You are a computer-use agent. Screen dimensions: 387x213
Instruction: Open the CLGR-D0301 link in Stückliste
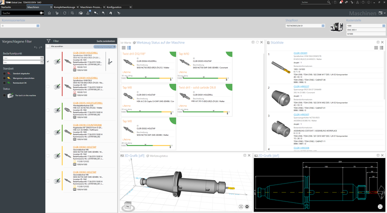click(300, 53)
